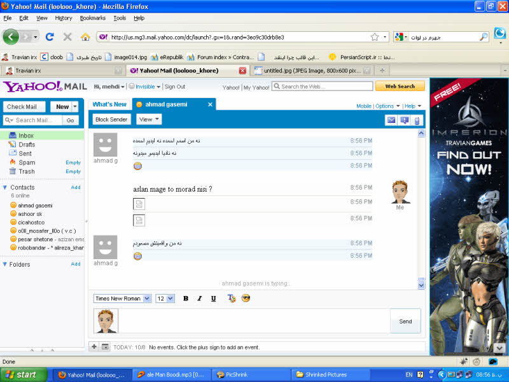Open the emoticons picker in chat toolbar
509x382 pixels.
(x=246, y=298)
